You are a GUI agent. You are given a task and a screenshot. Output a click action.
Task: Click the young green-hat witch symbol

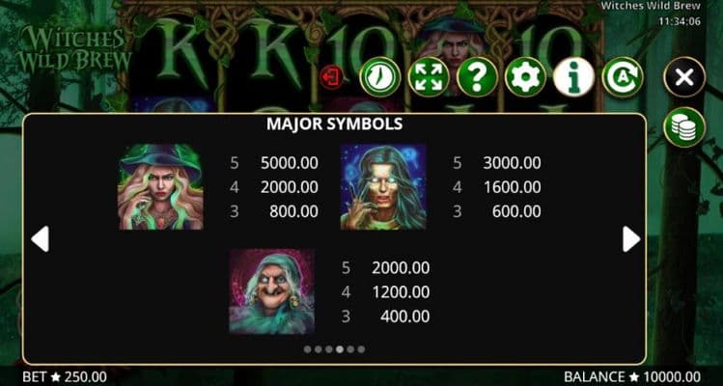click(x=160, y=187)
